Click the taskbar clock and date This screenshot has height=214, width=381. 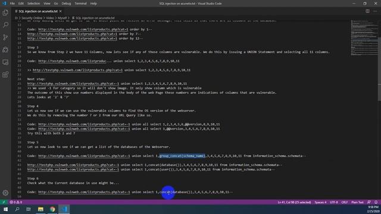point(373,209)
